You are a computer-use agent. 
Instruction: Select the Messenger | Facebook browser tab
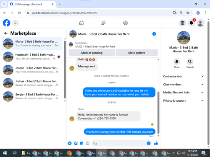[32, 4]
